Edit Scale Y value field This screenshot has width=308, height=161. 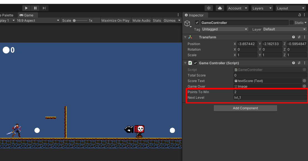click(272, 55)
